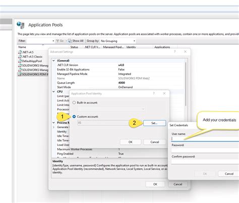Click OK in Advanced Settings dialog
The image size is (239, 203).
(155, 184)
